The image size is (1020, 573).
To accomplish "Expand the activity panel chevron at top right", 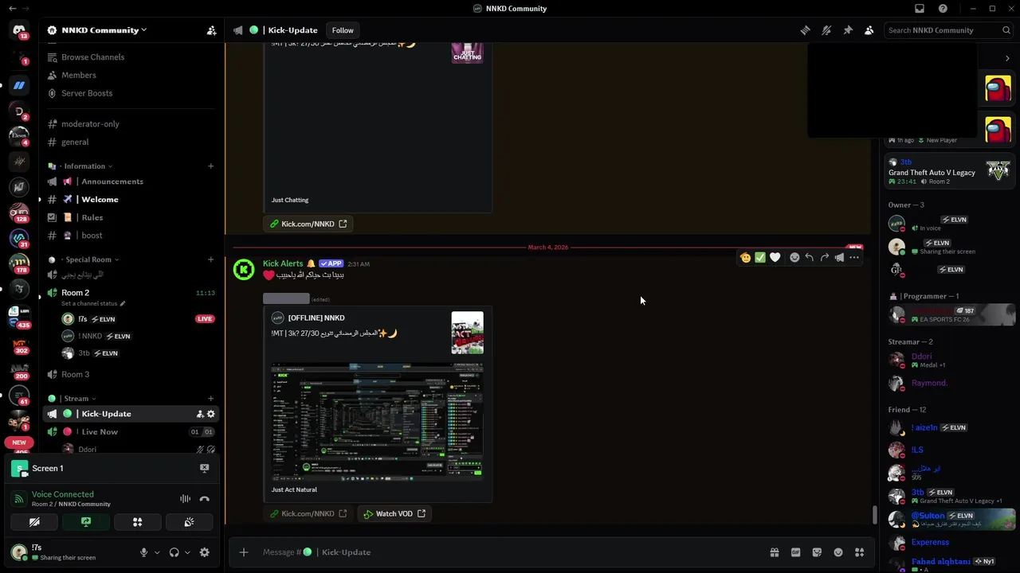I will tap(1007, 58).
